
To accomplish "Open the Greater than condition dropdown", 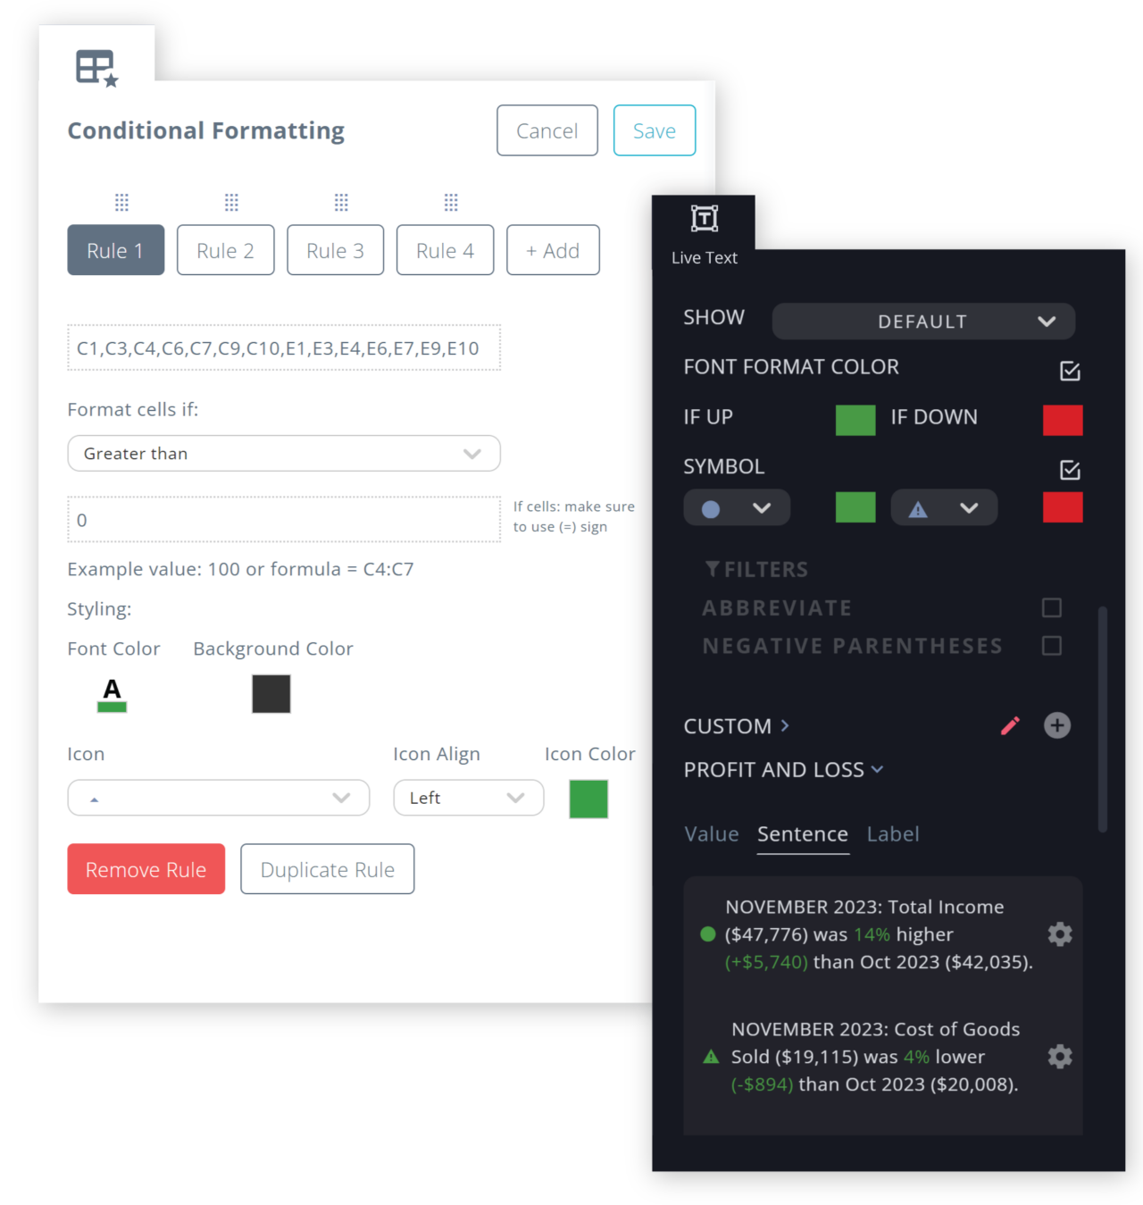I will (283, 453).
